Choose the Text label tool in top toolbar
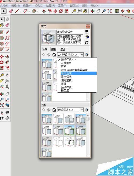Viewport: 134px width, 176px height. pyautogui.click(x=80, y=11)
